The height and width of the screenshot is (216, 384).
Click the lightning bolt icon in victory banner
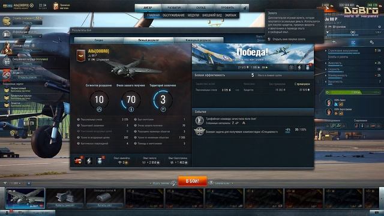coord(299,67)
